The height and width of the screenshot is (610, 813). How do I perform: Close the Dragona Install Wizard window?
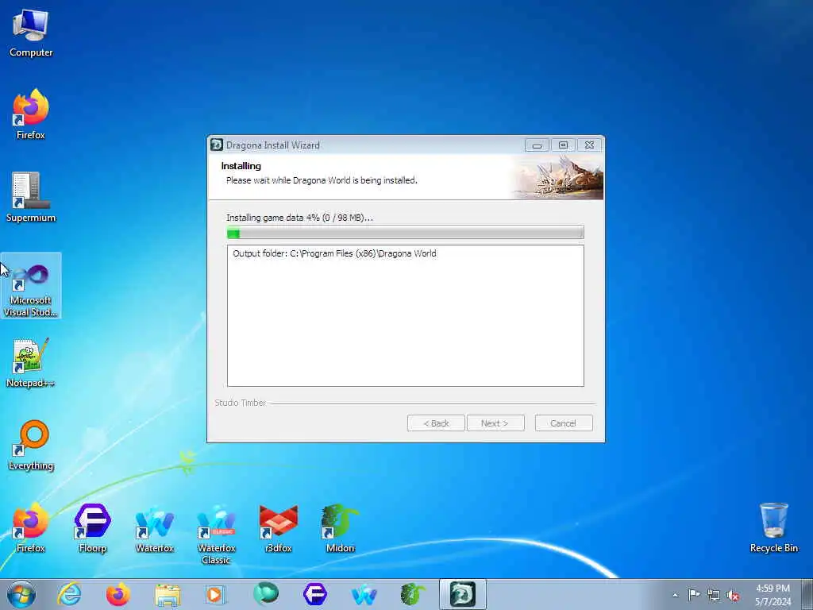tap(590, 145)
